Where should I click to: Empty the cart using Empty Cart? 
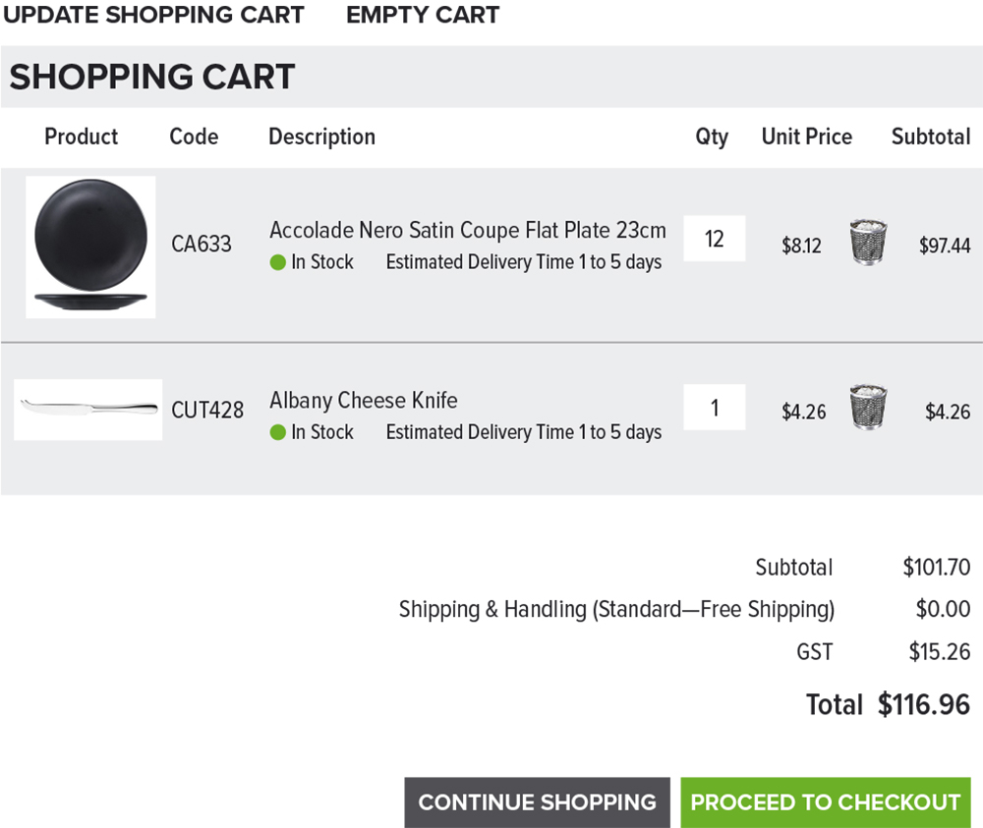click(x=423, y=15)
